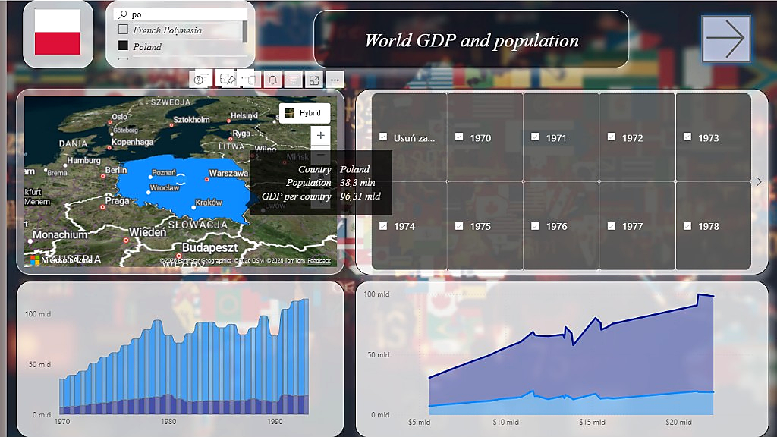The image size is (777, 437).
Task: Click the Polish flag image
Action: coord(58,33)
